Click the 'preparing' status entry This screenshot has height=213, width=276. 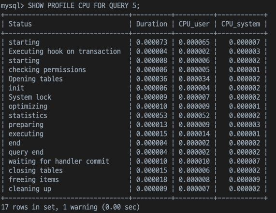(x=26, y=125)
